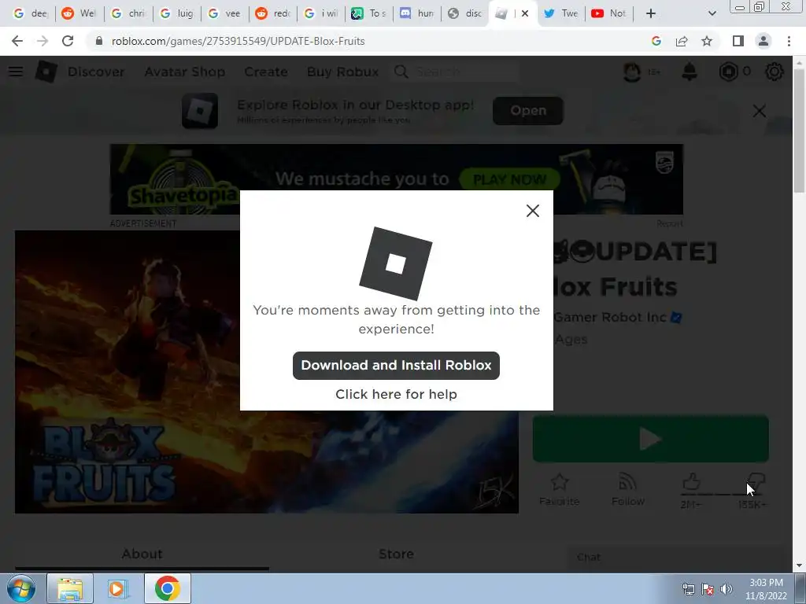
Task: Open the Action Center flag icon
Action: 708,589
